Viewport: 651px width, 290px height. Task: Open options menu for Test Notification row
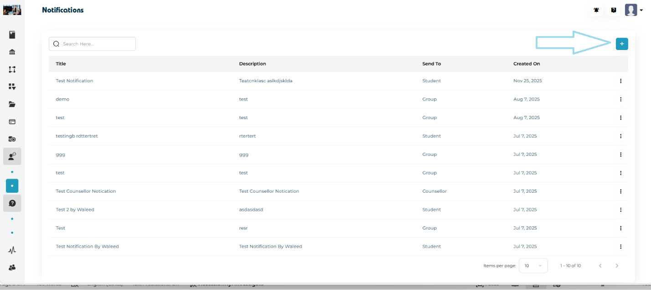(620, 81)
